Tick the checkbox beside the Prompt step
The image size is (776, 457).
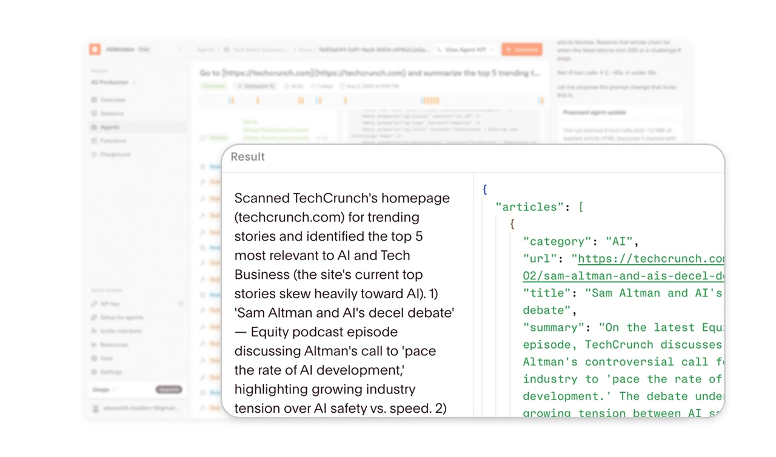[x=204, y=138]
